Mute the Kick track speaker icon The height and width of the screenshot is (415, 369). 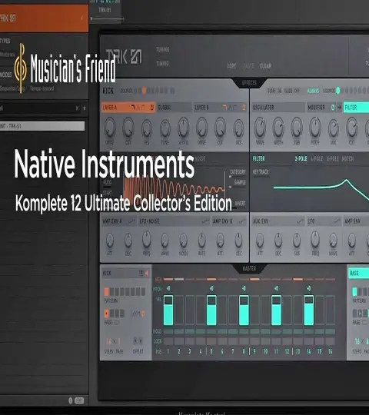(147, 273)
